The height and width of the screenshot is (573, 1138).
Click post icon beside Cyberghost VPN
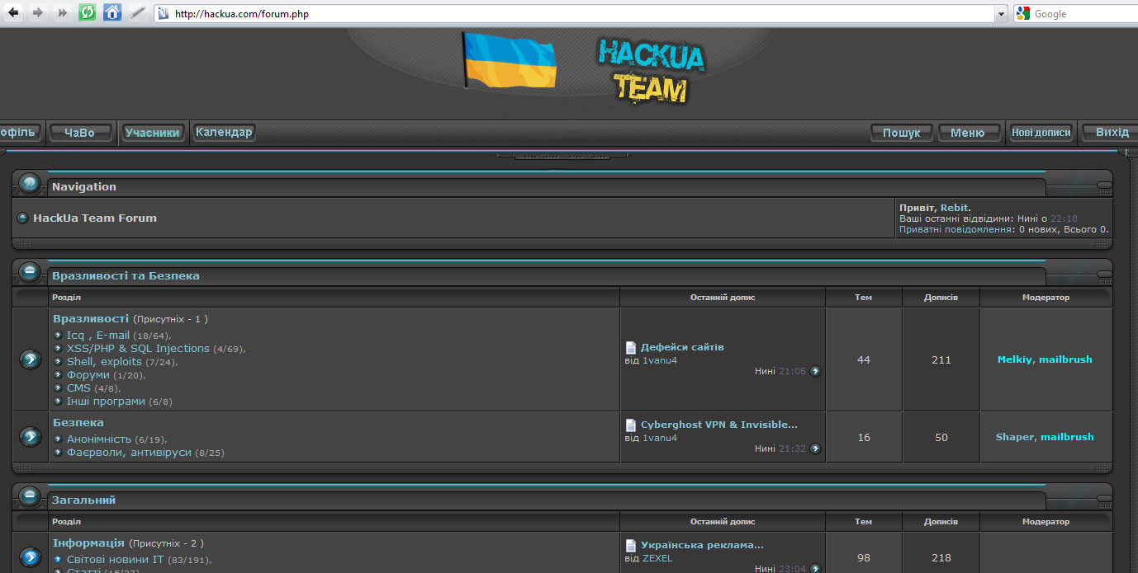coord(631,425)
